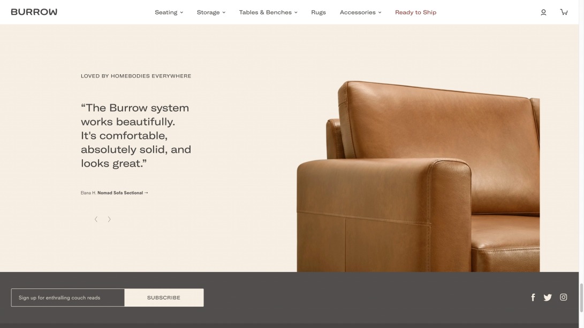Visit Burrow's Twitter page
The image size is (584, 328).
click(548, 298)
